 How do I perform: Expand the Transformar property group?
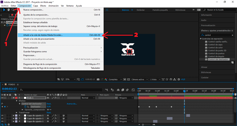pos(17,113)
